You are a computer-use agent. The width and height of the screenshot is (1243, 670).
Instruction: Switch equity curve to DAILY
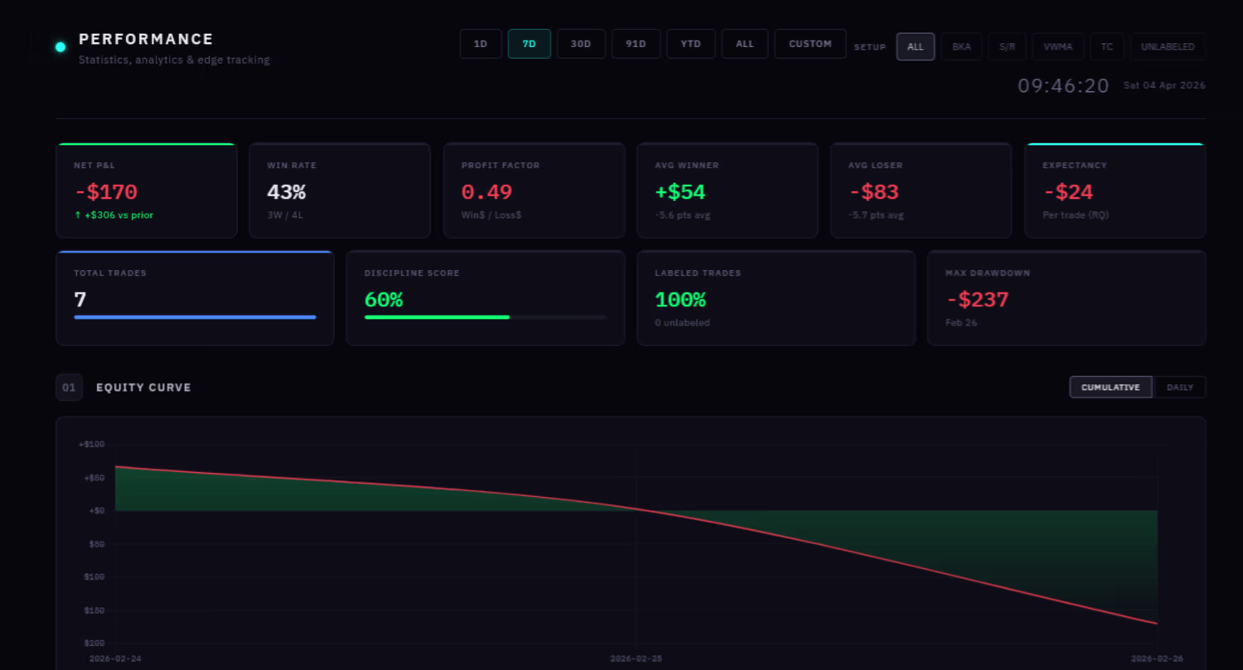[x=1180, y=387]
